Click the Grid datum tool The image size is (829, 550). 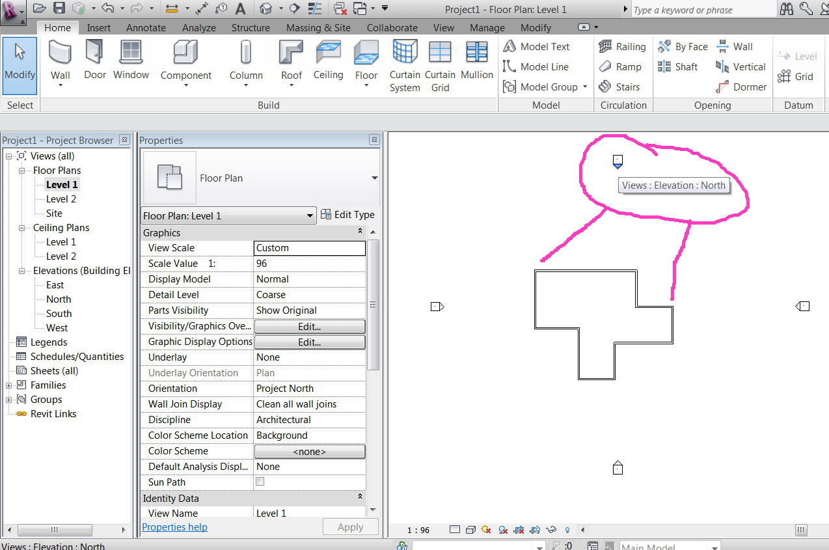coord(796,76)
